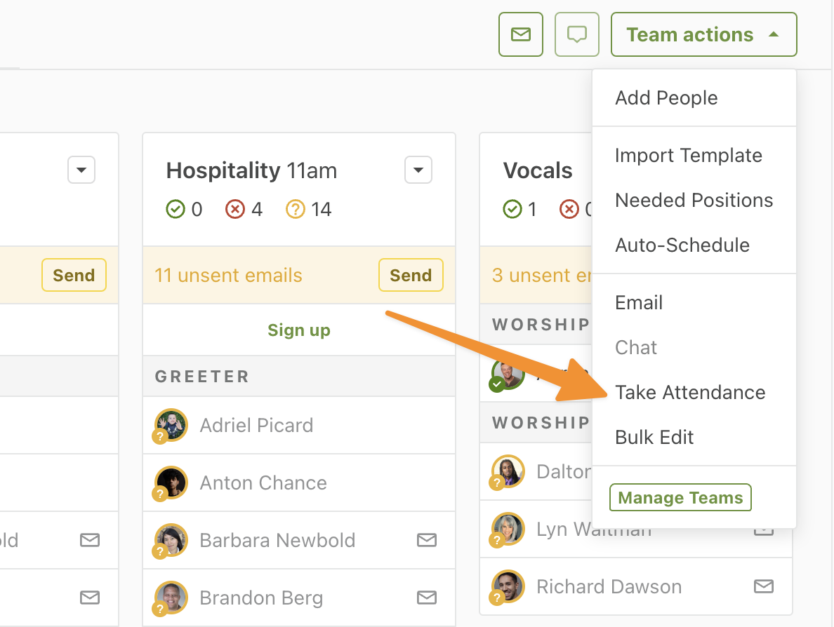This screenshot has width=834, height=627.
Task: Click the envelope icon beside Brandon Berg
Action: (427, 598)
